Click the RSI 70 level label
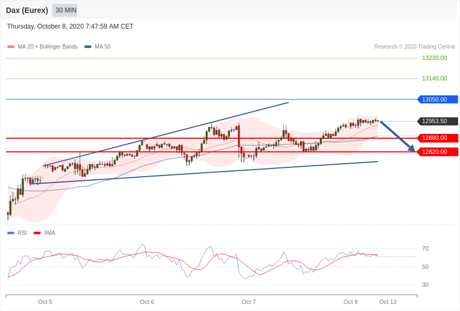Image resolution: width=460 pixels, height=311 pixels. click(425, 248)
